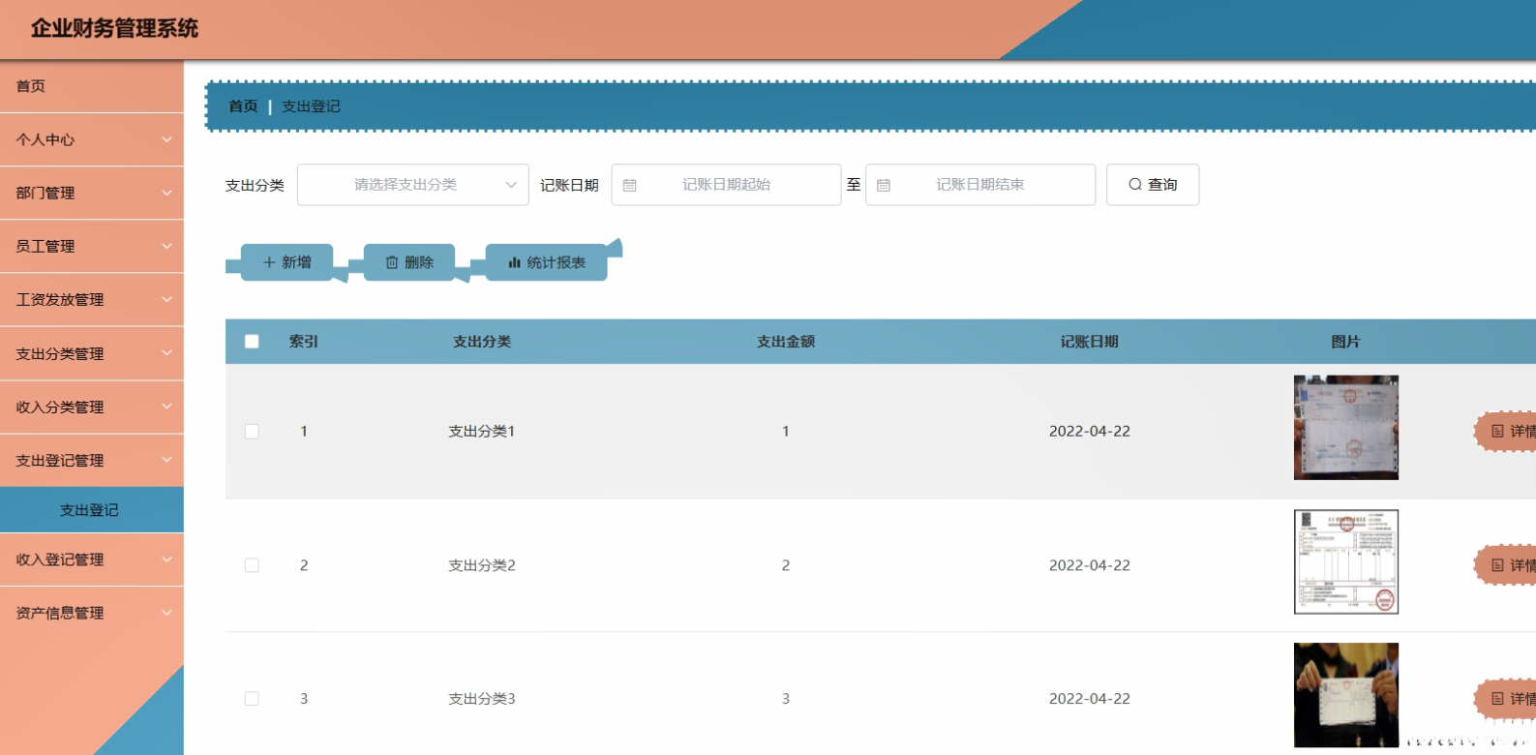This screenshot has width=1536, height=755.
Task: Click the calendar icon in the end date field
Action: pyautogui.click(x=884, y=185)
